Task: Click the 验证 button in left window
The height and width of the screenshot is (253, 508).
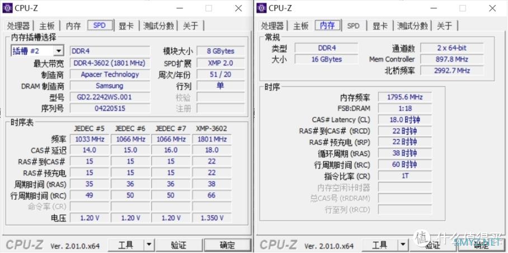Action: click(x=178, y=245)
